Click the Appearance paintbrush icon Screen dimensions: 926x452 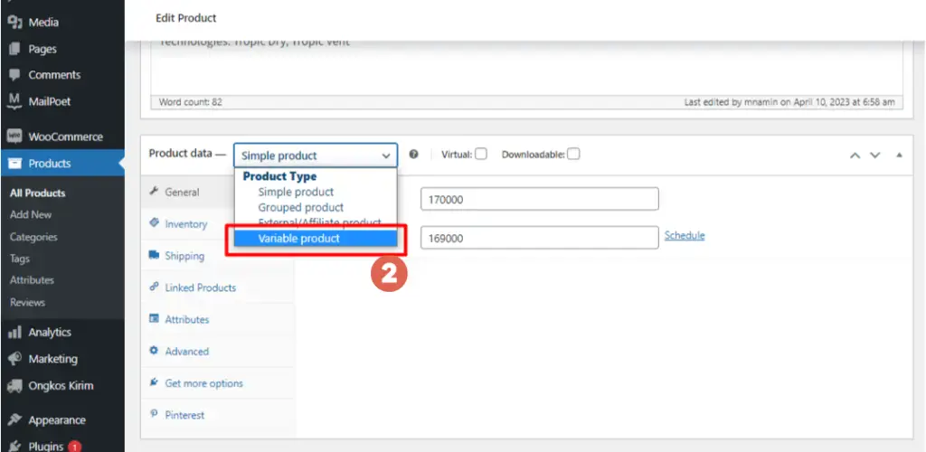tap(14, 420)
